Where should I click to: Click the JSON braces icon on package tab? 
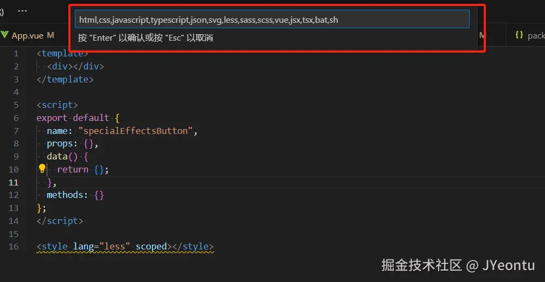tap(520, 35)
